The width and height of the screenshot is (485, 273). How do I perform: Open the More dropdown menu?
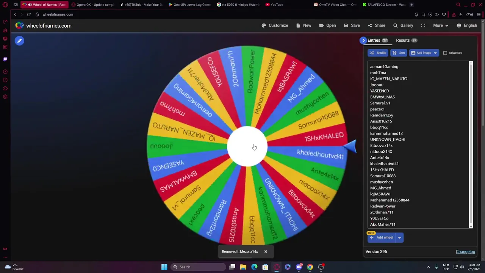point(441,25)
